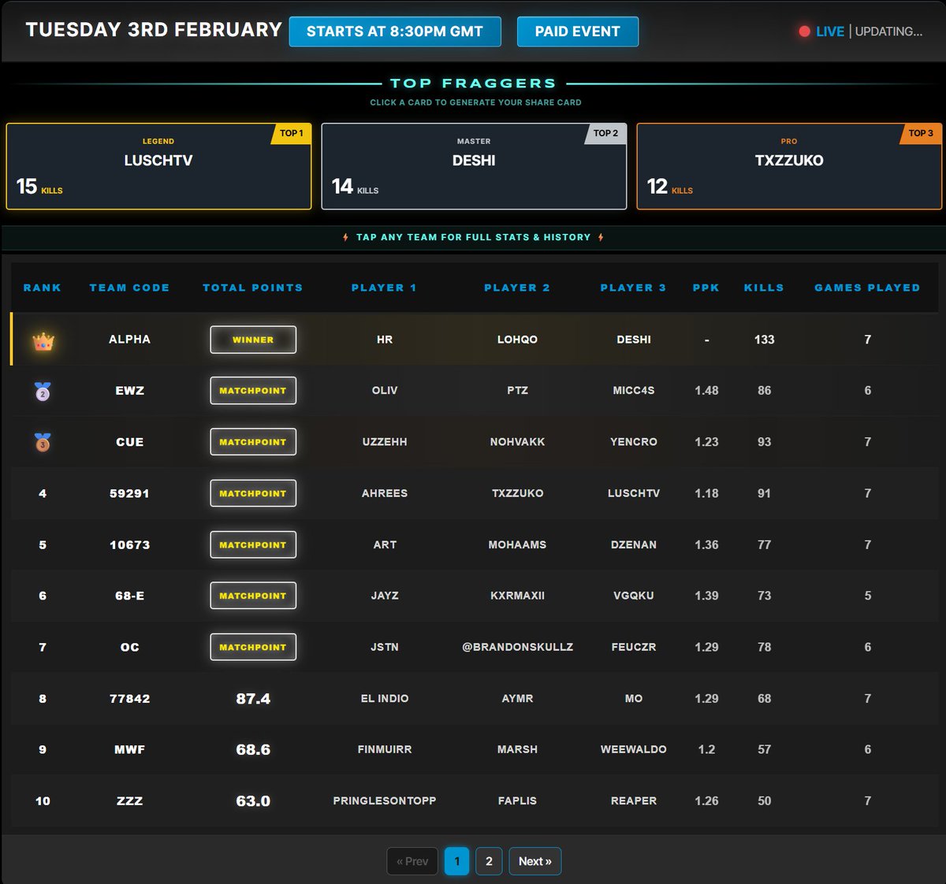Image resolution: width=946 pixels, height=884 pixels.
Task: Open the TXZZUKO top fragger card
Action: click(x=789, y=166)
